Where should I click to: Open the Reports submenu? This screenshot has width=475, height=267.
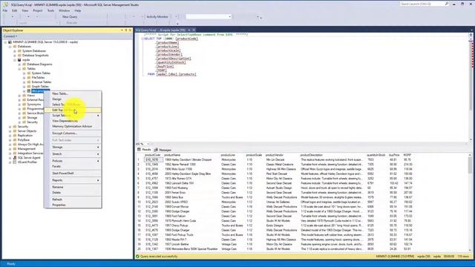click(x=73, y=180)
